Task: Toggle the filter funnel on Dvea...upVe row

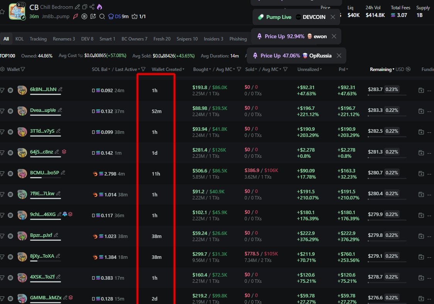Action: coord(2,111)
